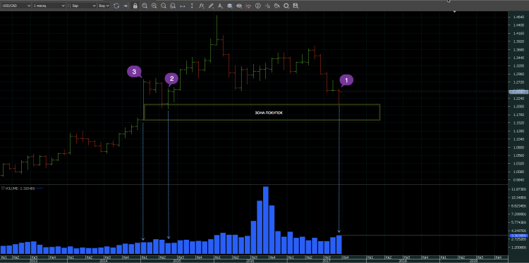Select the pencil drawing tool
Viewport: 529px width, 263px height.
point(211,6)
